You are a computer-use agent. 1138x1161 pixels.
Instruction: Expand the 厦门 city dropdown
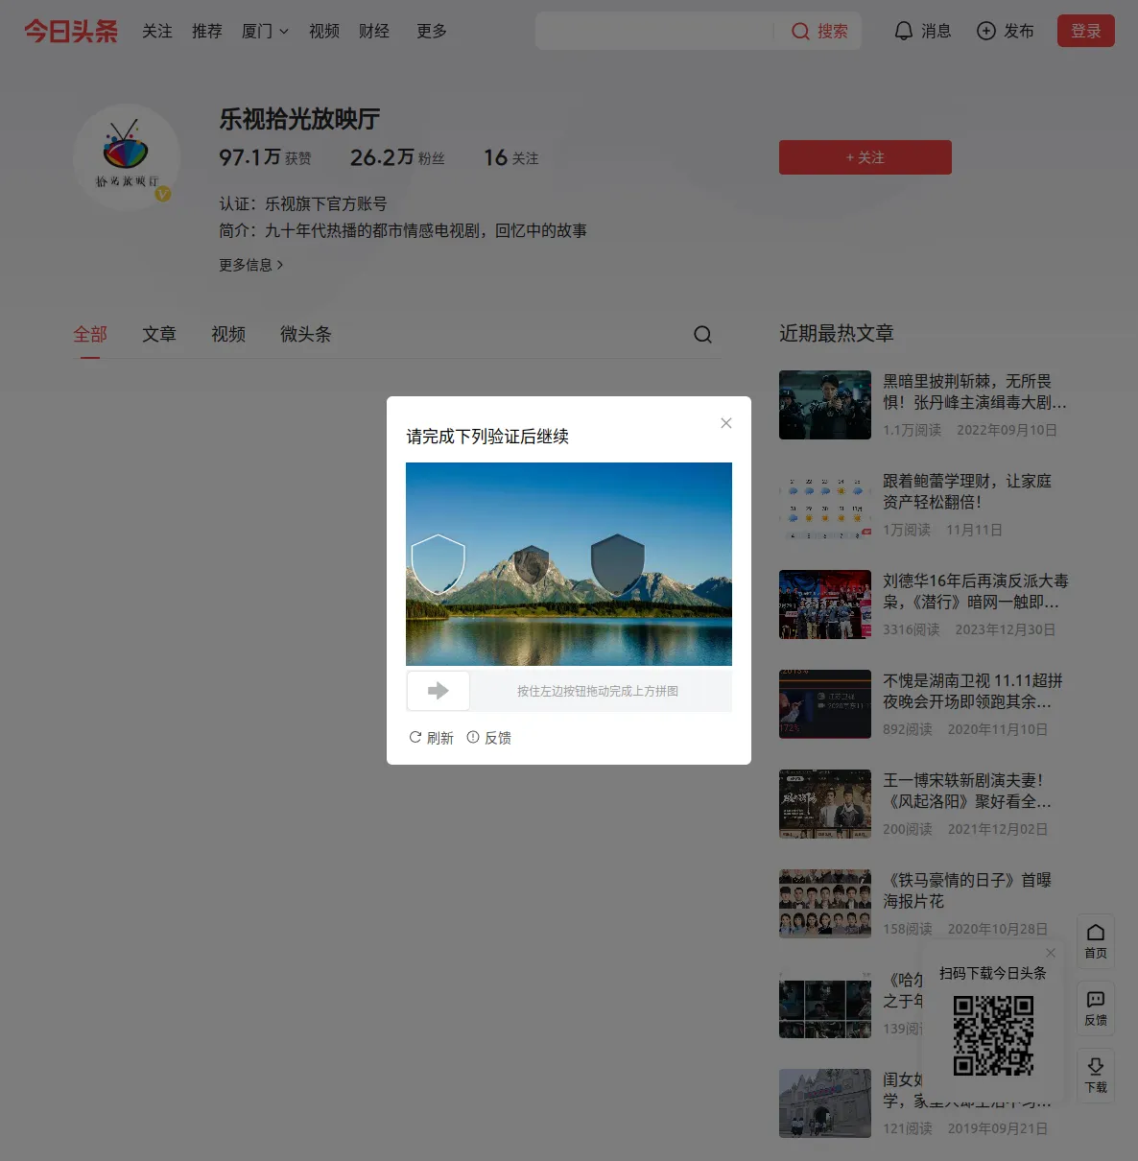click(265, 32)
